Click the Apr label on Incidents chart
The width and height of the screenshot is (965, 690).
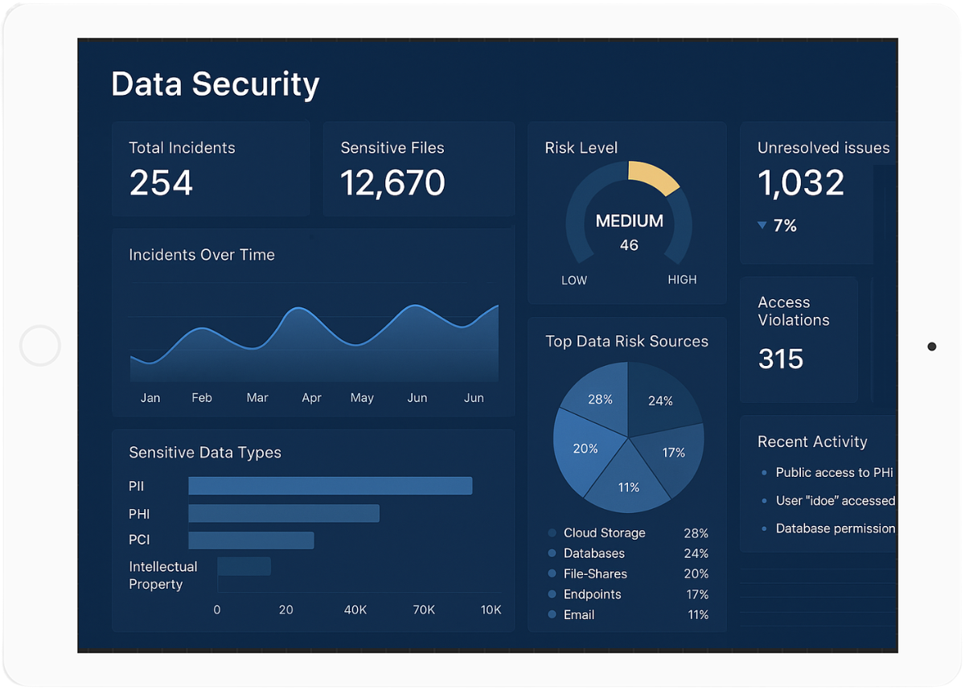click(311, 398)
